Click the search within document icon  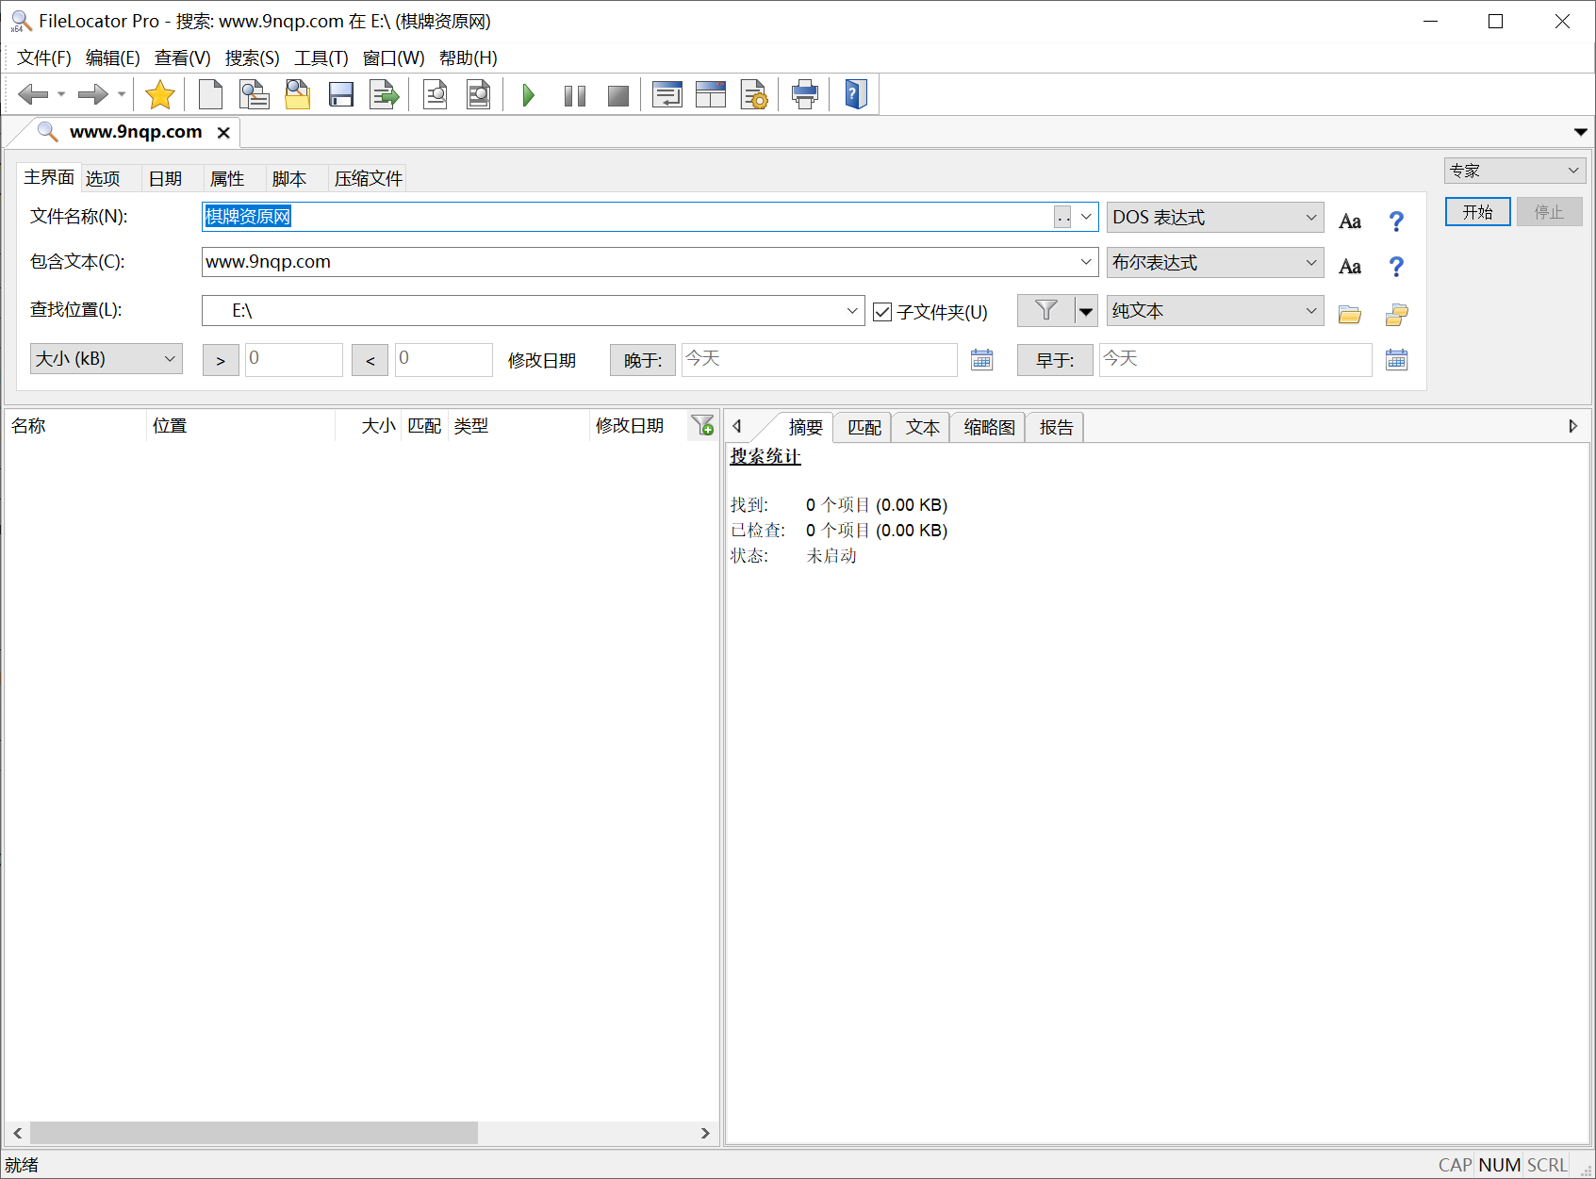[436, 94]
